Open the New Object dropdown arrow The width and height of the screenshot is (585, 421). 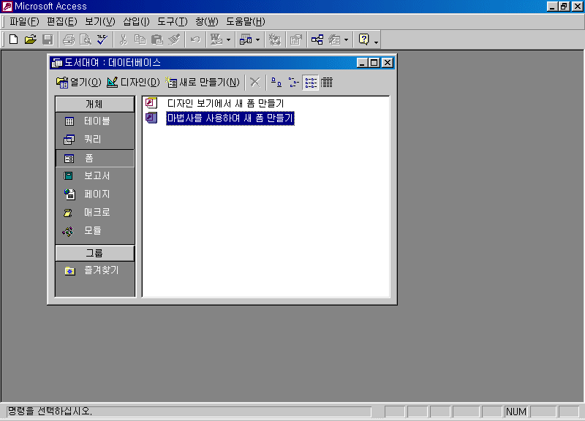346,39
